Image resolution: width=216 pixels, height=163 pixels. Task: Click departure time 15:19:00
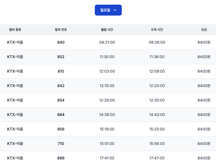point(107,129)
